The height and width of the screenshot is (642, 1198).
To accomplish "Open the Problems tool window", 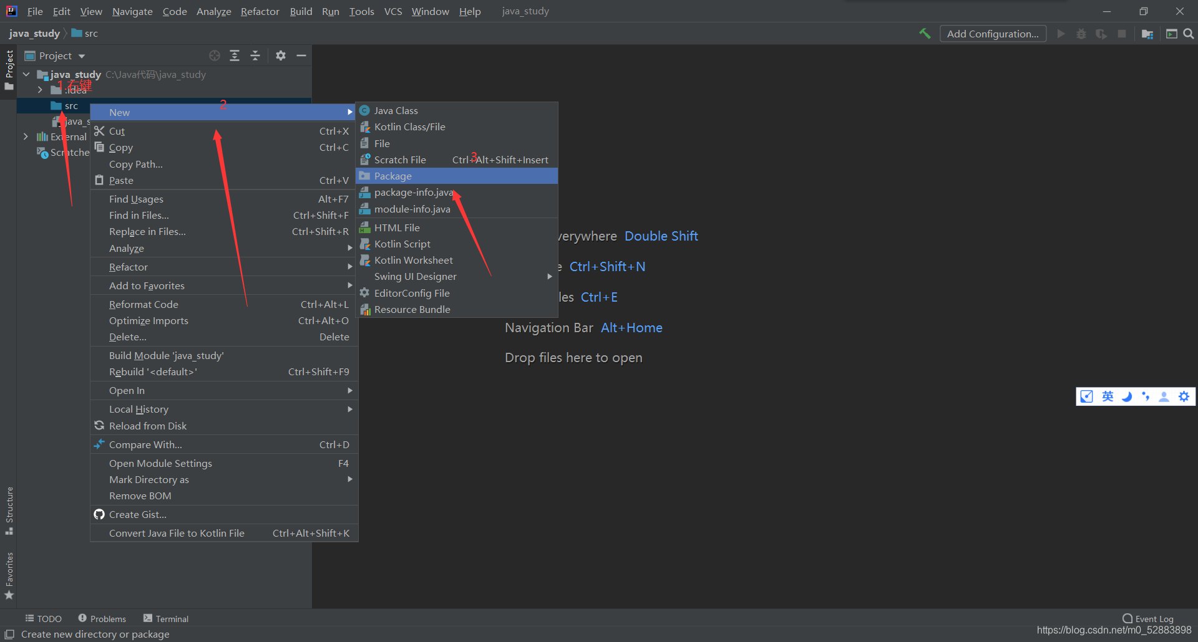I will point(102,618).
